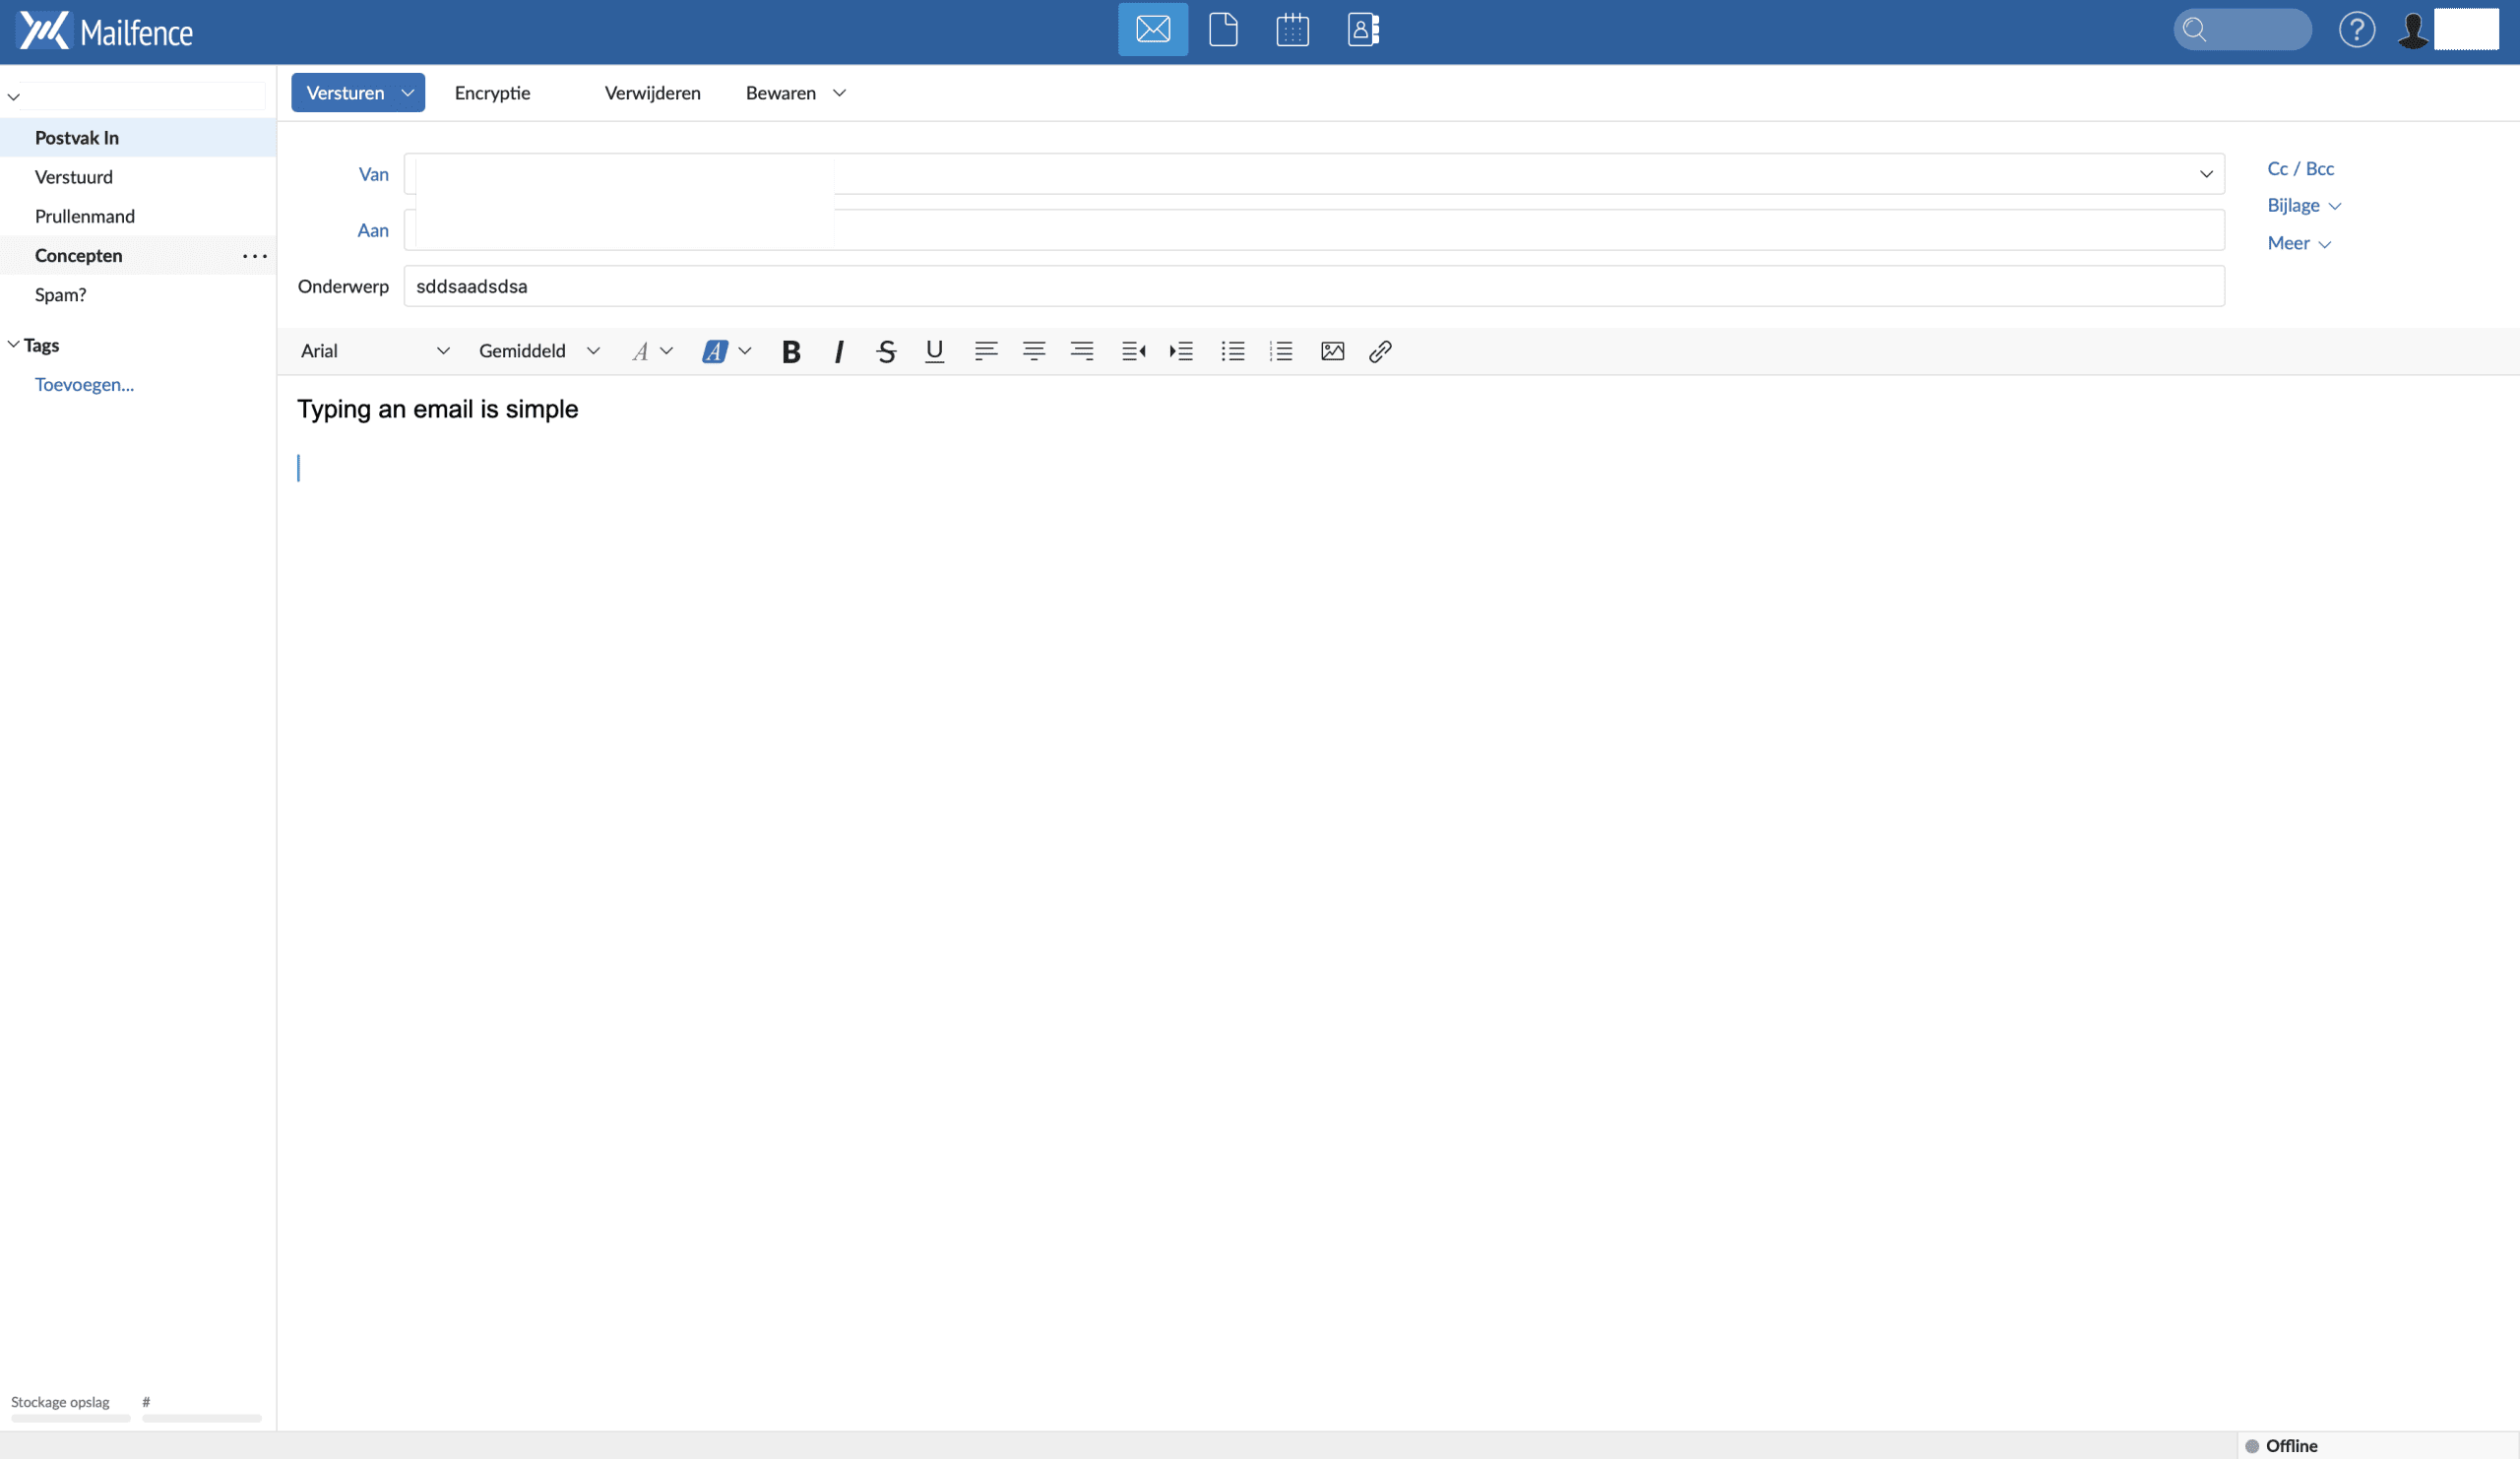Viewport: 2520px width, 1459px height.
Task: Apply a bulleted list to the text
Action: (1233, 351)
